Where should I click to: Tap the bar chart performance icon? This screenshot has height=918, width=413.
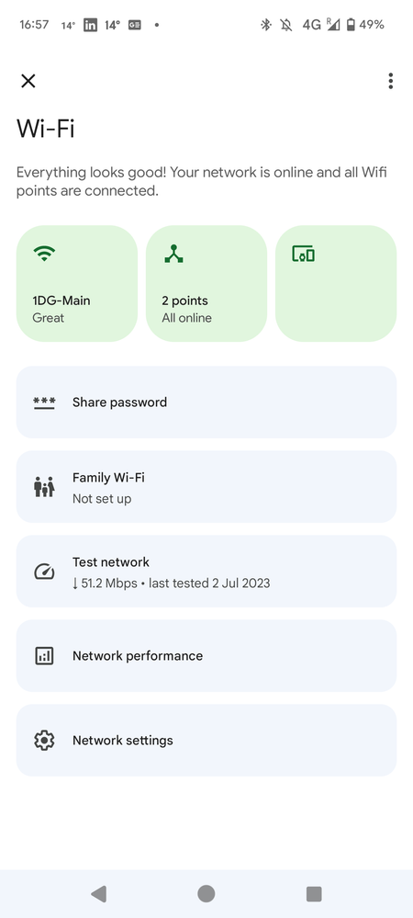(44, 656)
